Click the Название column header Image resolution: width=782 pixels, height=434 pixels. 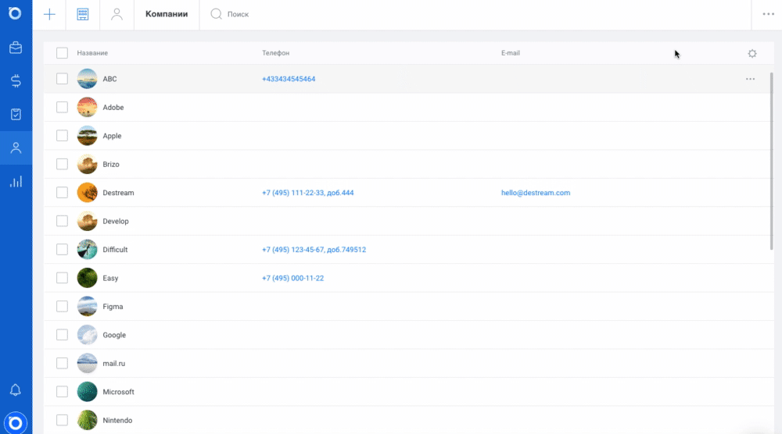[x=92, y=53]
